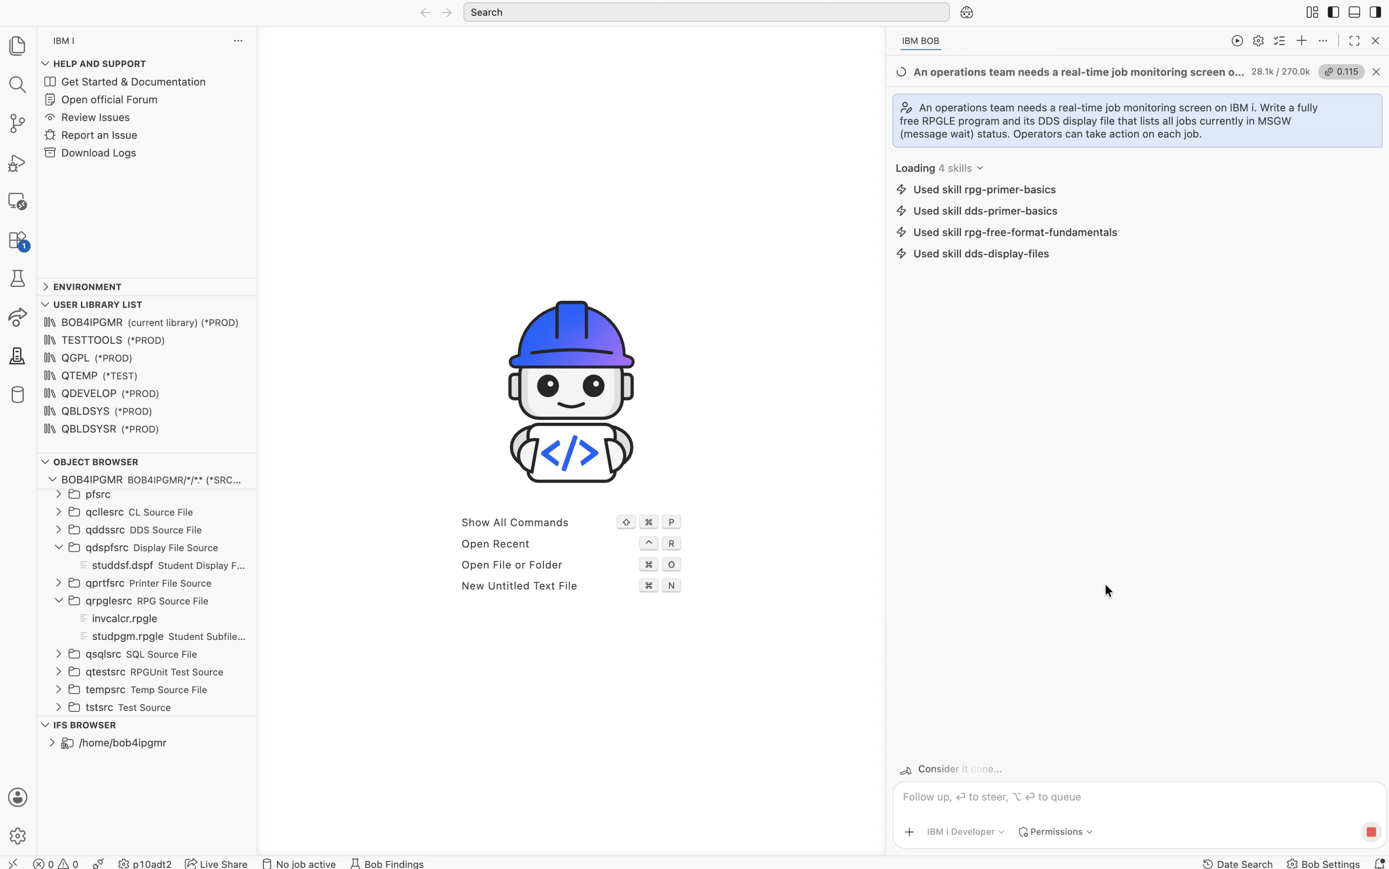The image size is (1389, 869).
Task: Toggle bottom panel visibility
Action: point(1354,12)
